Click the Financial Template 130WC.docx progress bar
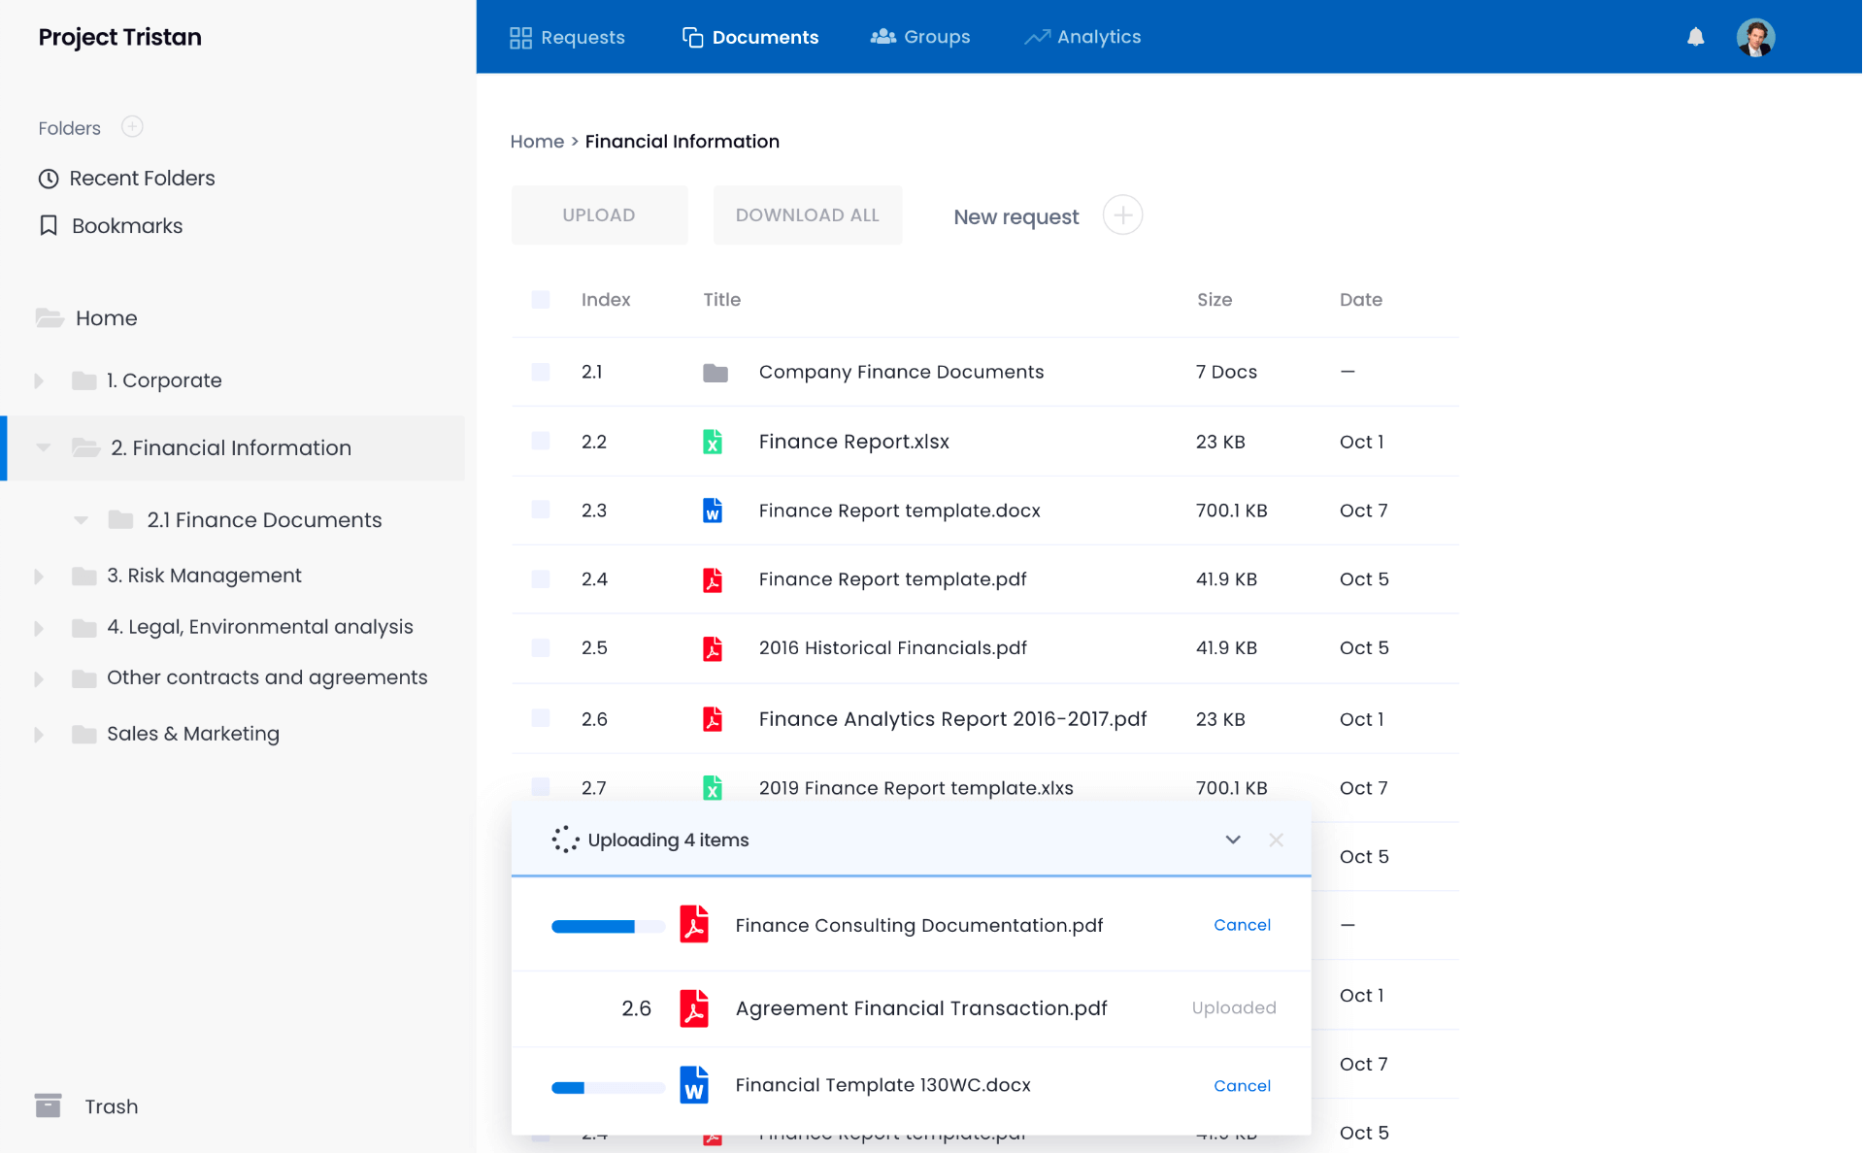Viewport: 1864px width, 1154px height. 606,1087
